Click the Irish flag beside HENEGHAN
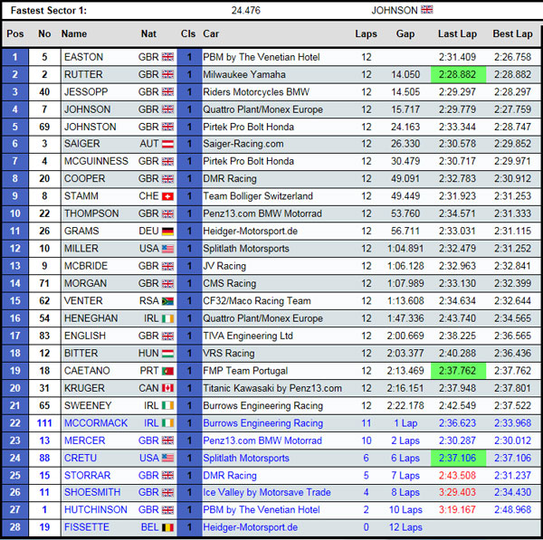 pyautogui.click(x=167, y=318)
